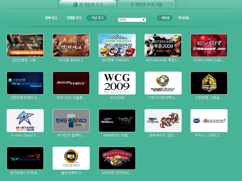Click the e-stars Seoul 2009 star logo
The height and width of the screenshot is (181, 242).
click(x=25, y=120)
